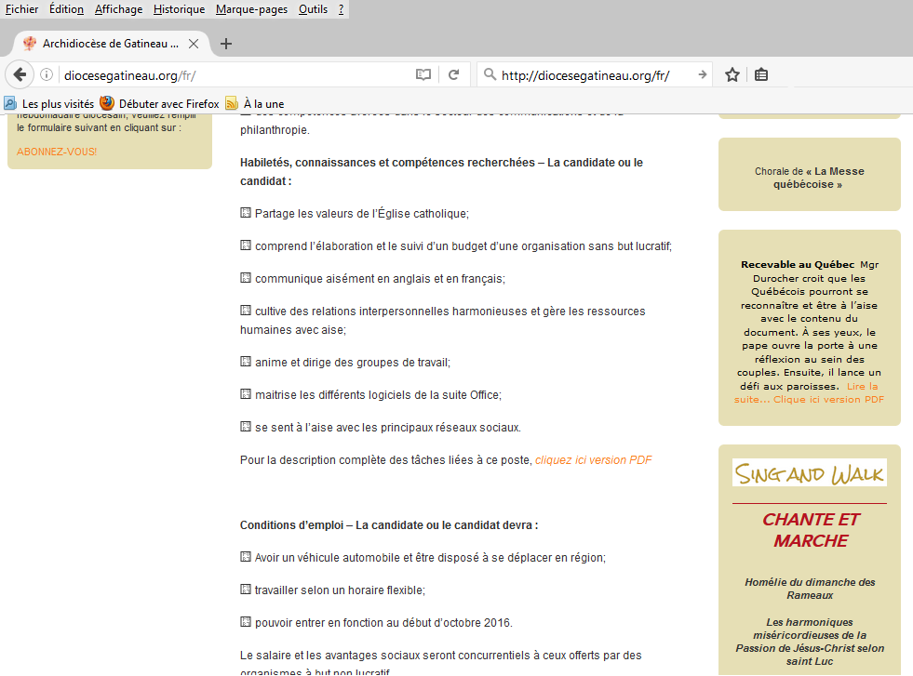Open the Fichier menu
Viewport: 913px width, 676px height.
pos(21,9)
